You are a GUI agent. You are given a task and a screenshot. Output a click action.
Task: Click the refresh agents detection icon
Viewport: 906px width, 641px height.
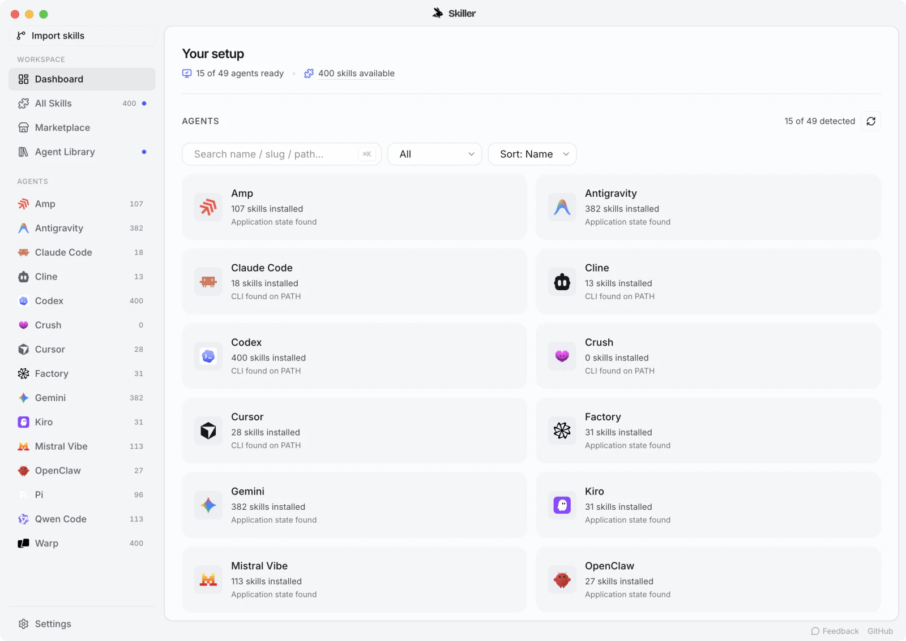[871, 121]
